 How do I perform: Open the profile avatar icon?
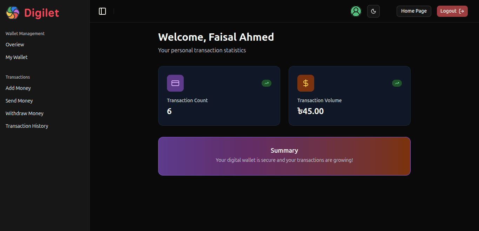tap(356, 11)
